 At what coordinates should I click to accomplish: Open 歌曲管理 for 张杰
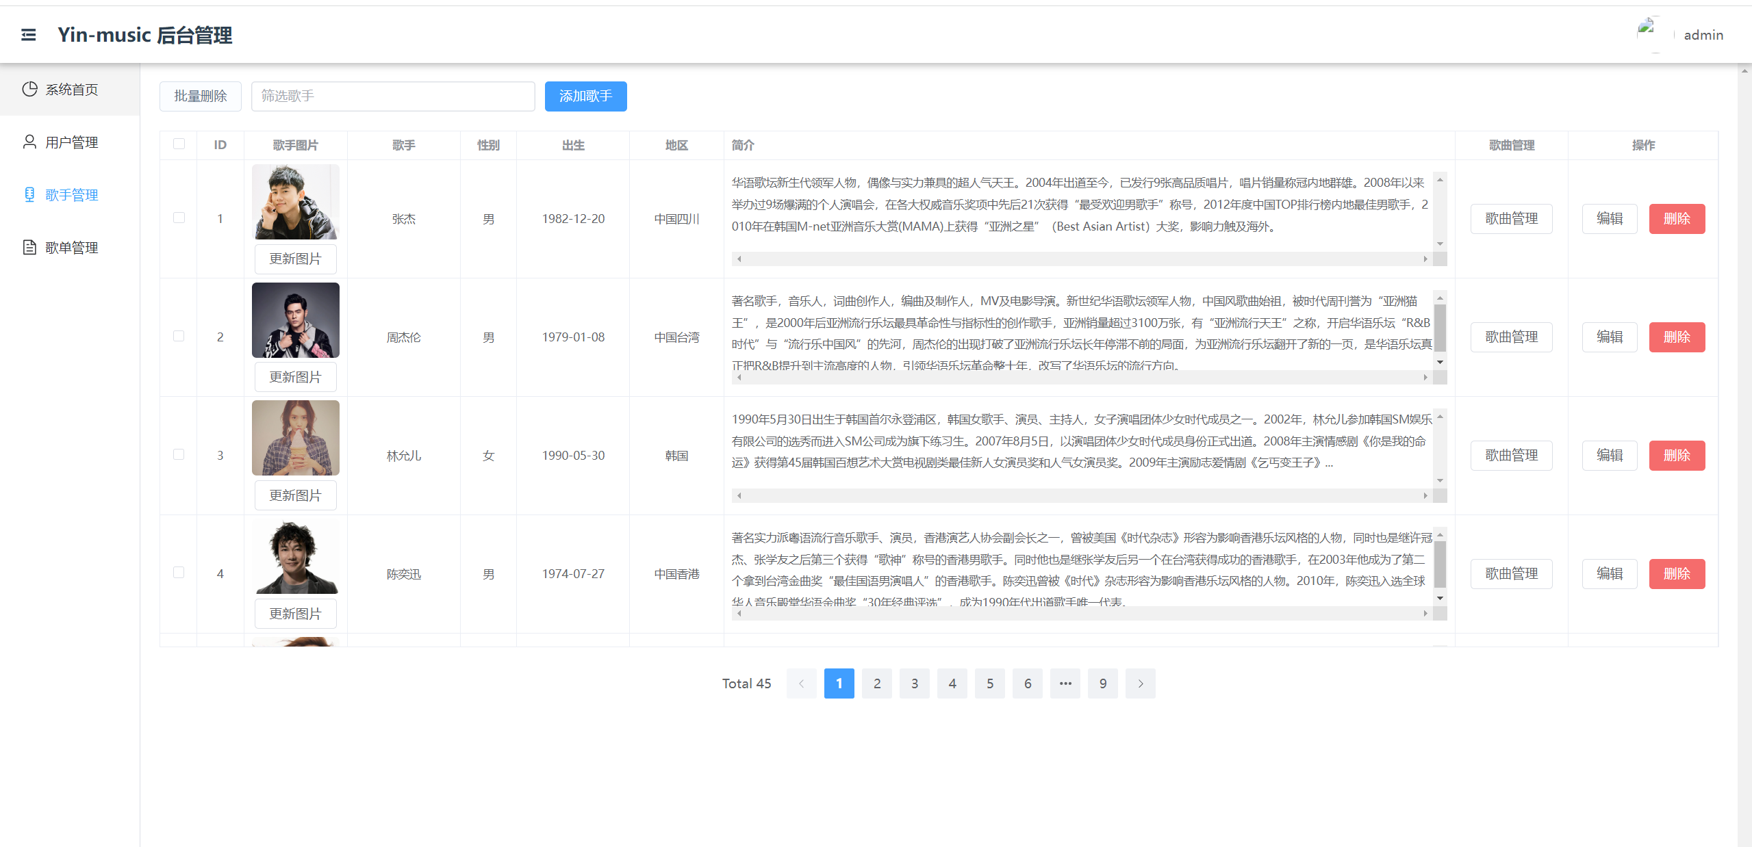(1511, 219)
